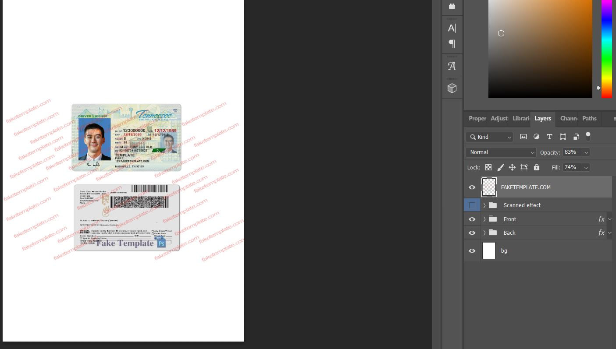Expand the Front layer group

[484, 219]
